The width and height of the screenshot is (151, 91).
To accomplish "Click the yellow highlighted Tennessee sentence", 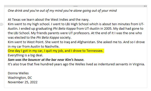I will click(55, 51).
